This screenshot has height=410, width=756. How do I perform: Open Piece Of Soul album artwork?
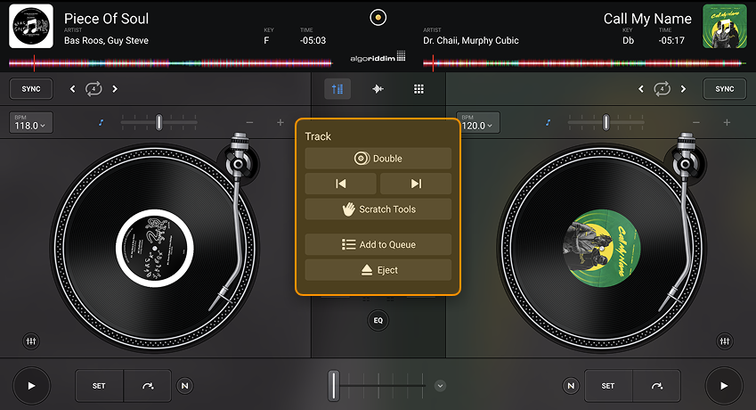pyautogui.click(x=31, y=26)
